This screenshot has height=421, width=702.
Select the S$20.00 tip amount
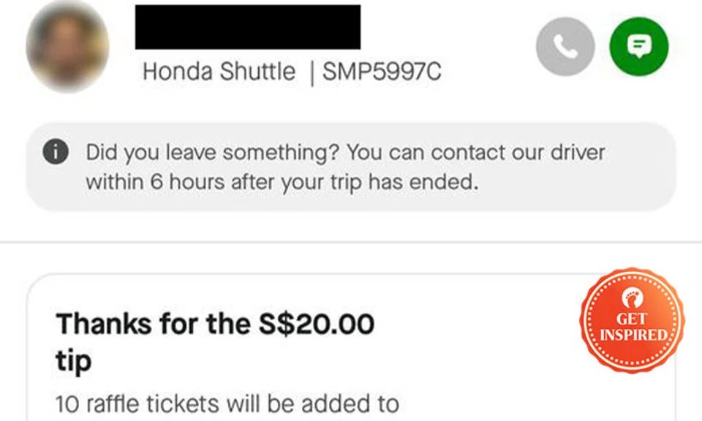tap(316, 324)
